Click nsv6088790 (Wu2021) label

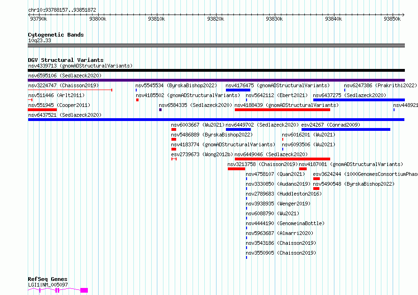[272, 213]
